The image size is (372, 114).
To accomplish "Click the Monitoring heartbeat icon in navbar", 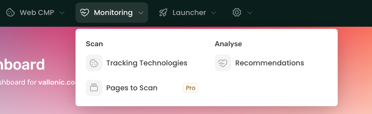I will pos(85,13).
